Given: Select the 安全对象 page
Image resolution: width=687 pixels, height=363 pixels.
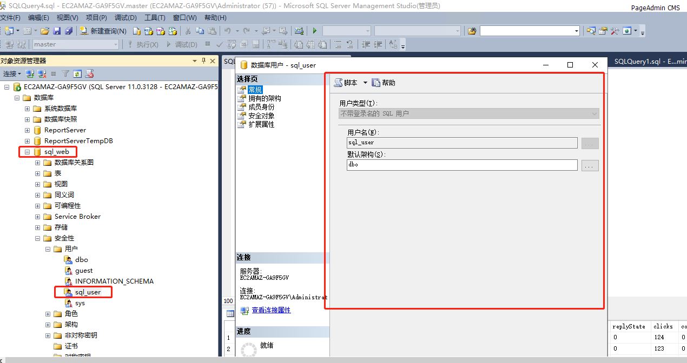Looking at the screenshot, I should pos(261,116).
